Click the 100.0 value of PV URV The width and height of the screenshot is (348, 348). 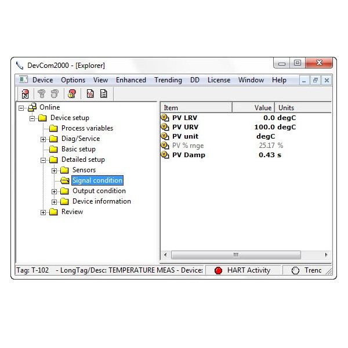coord(264,127)
